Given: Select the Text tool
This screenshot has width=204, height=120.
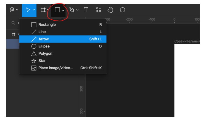Looking at the screenshot, I should point(86,10).
